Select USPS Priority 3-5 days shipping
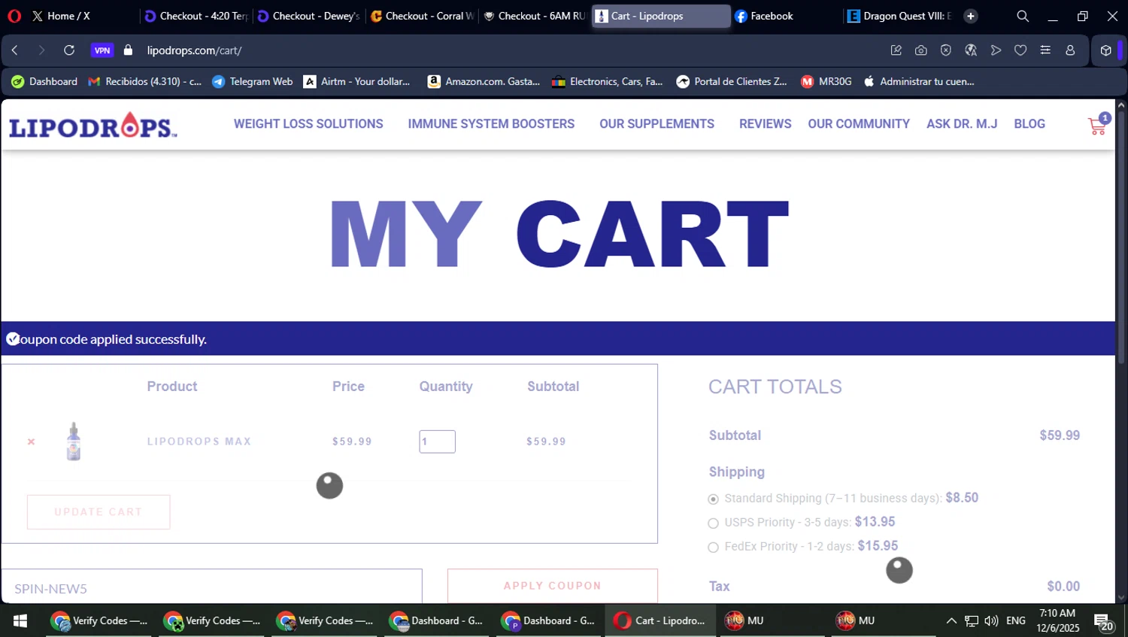 click(714, 523)
